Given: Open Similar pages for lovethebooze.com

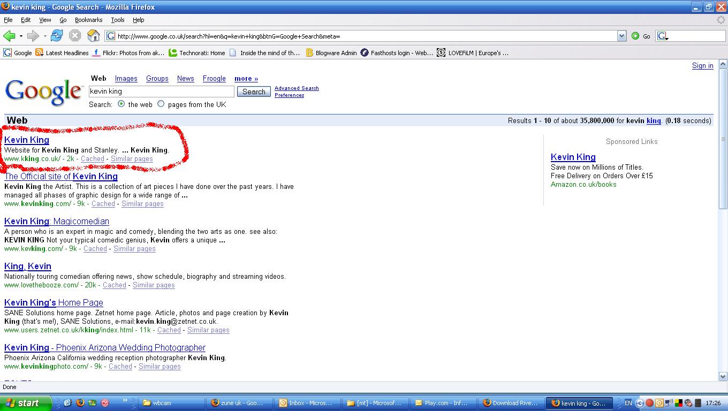Looking at the screenshot, I should [154, 285].
